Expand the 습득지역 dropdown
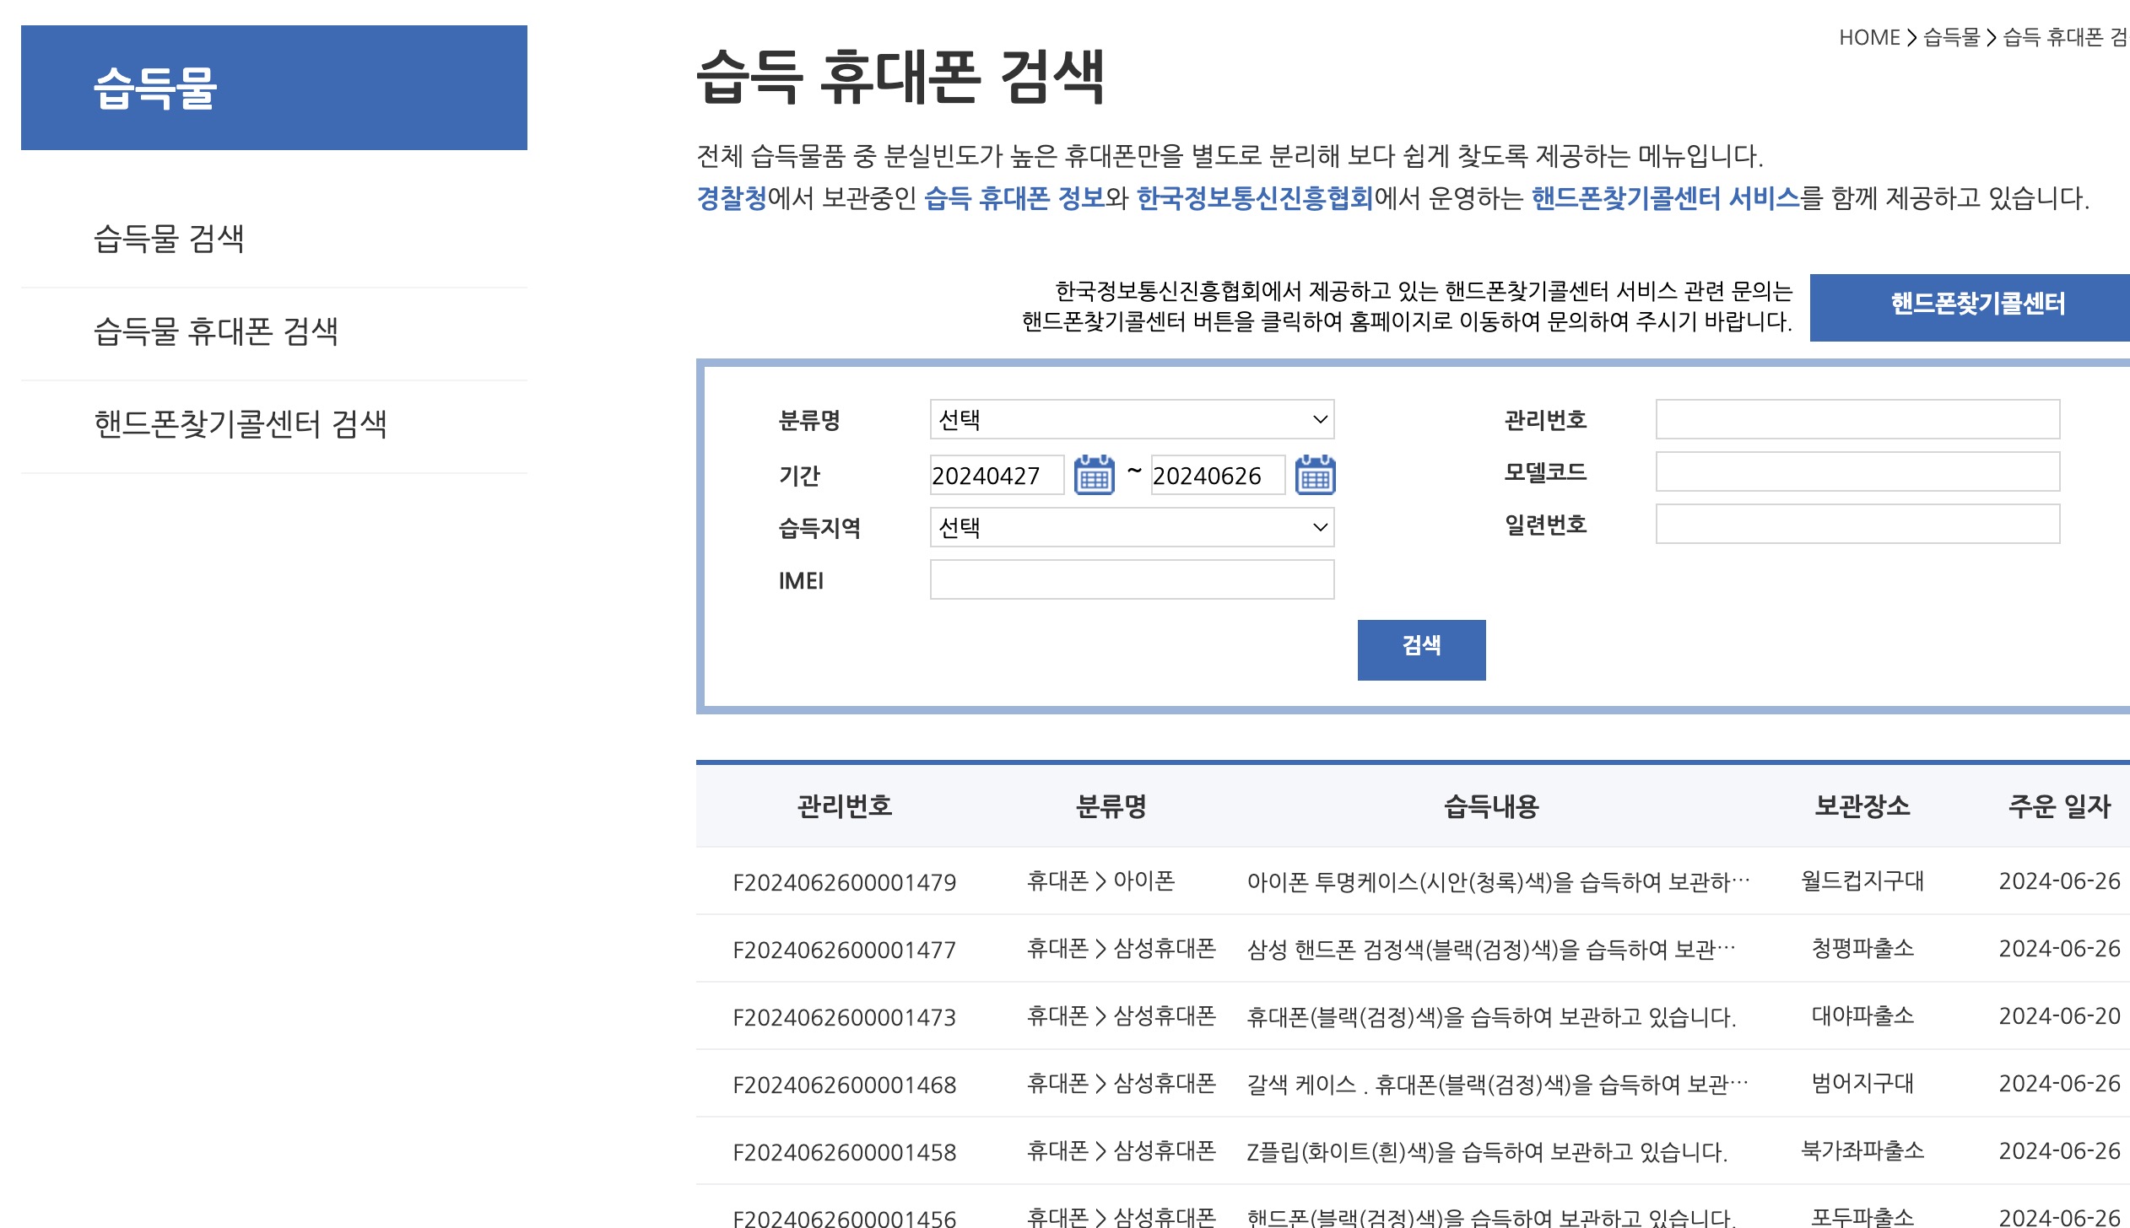 pos(1131,528)
